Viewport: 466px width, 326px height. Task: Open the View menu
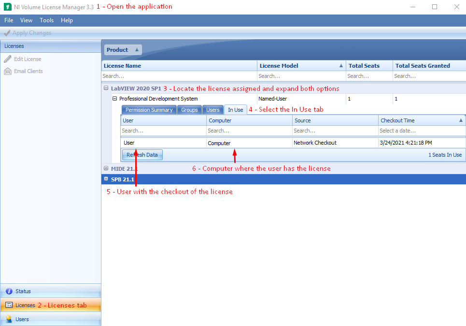[26, 20]
